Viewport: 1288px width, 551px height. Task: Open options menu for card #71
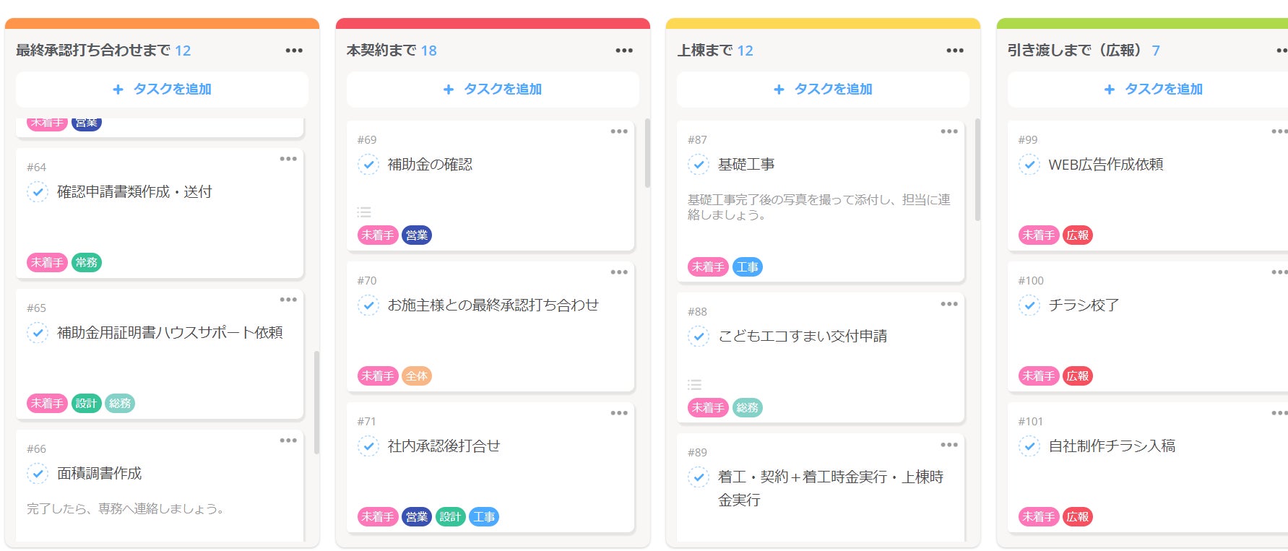[619, 413]
